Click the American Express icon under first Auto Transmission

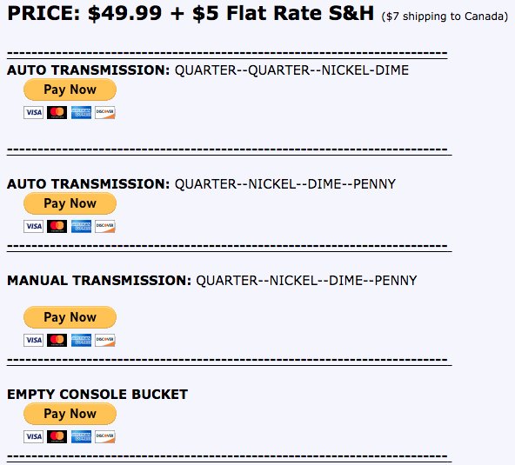pyautogui.click(x=81, y=112)
